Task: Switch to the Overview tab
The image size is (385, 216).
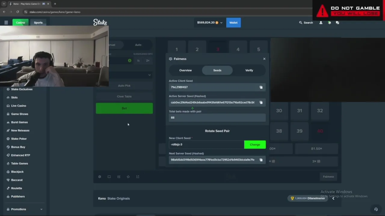Action: pos(186,70)
